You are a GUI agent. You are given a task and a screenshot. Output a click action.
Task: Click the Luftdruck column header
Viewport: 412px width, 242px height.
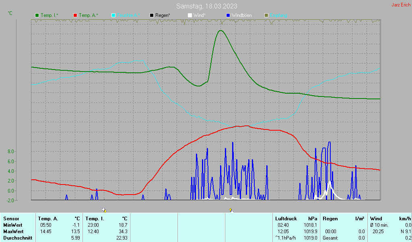point(286,219)
